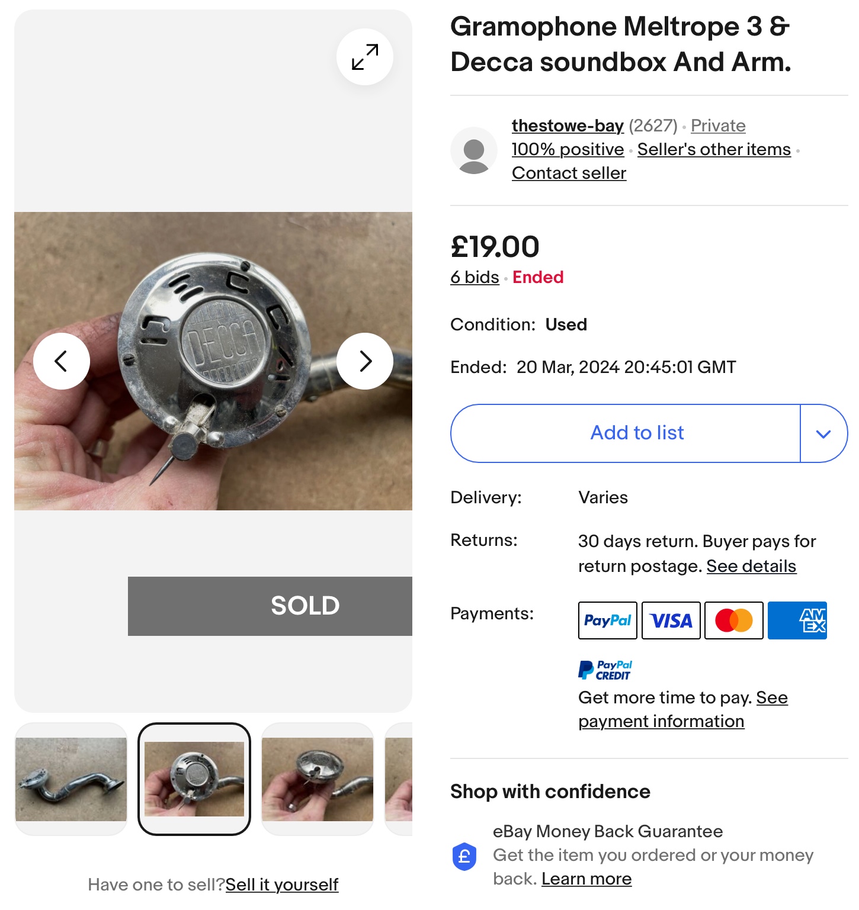This screenshot has height=910, width=859.
Task: Click the PayPal payment icon
Action: [607, 620]
